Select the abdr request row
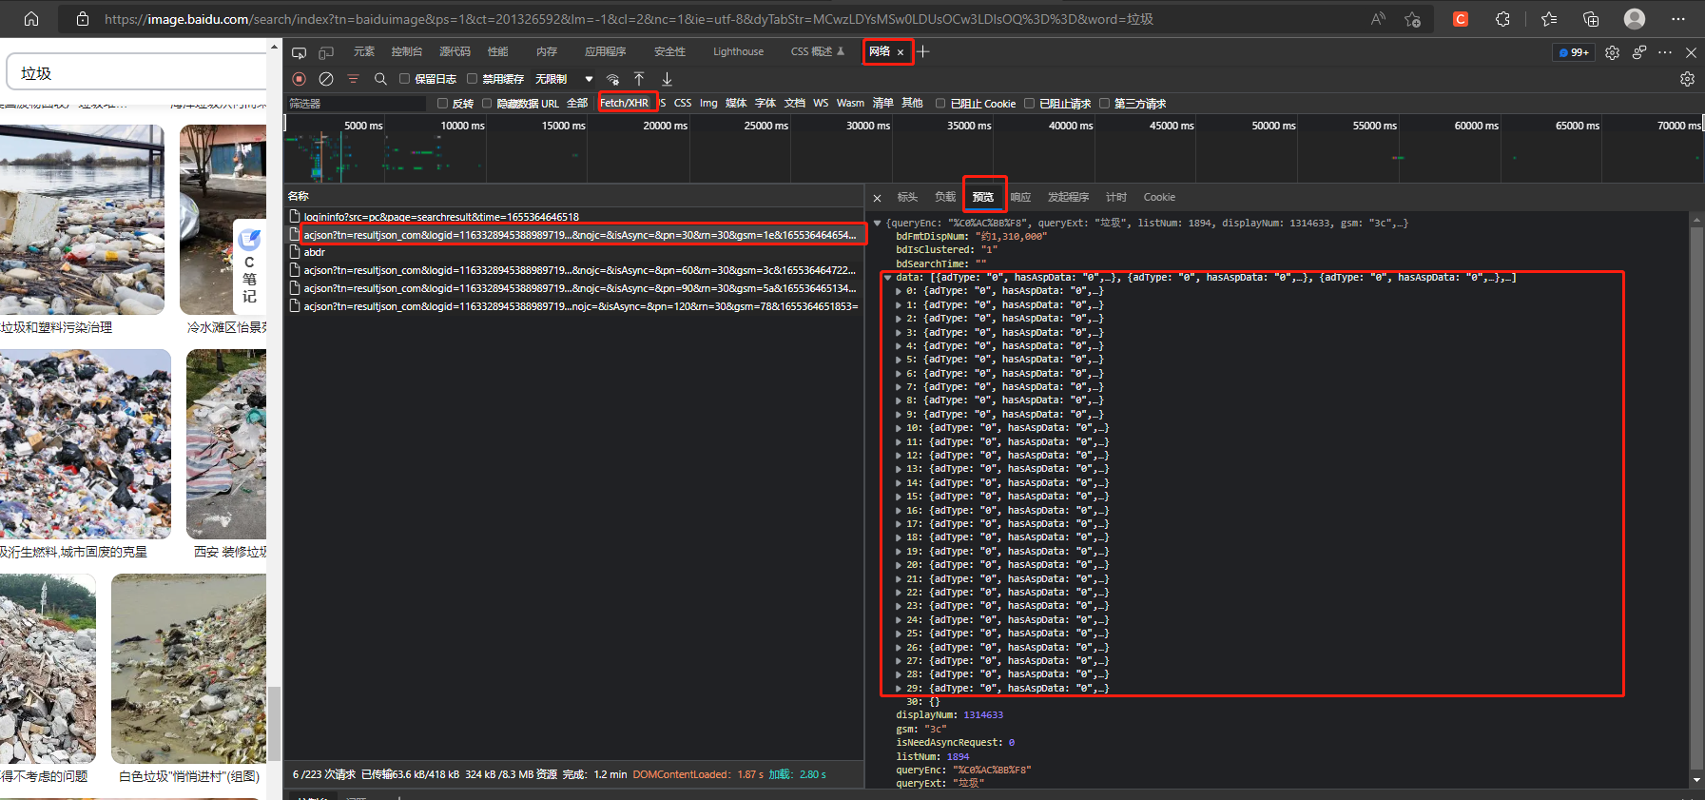The width and height of the screenshot is (1705, 800). 574,252
